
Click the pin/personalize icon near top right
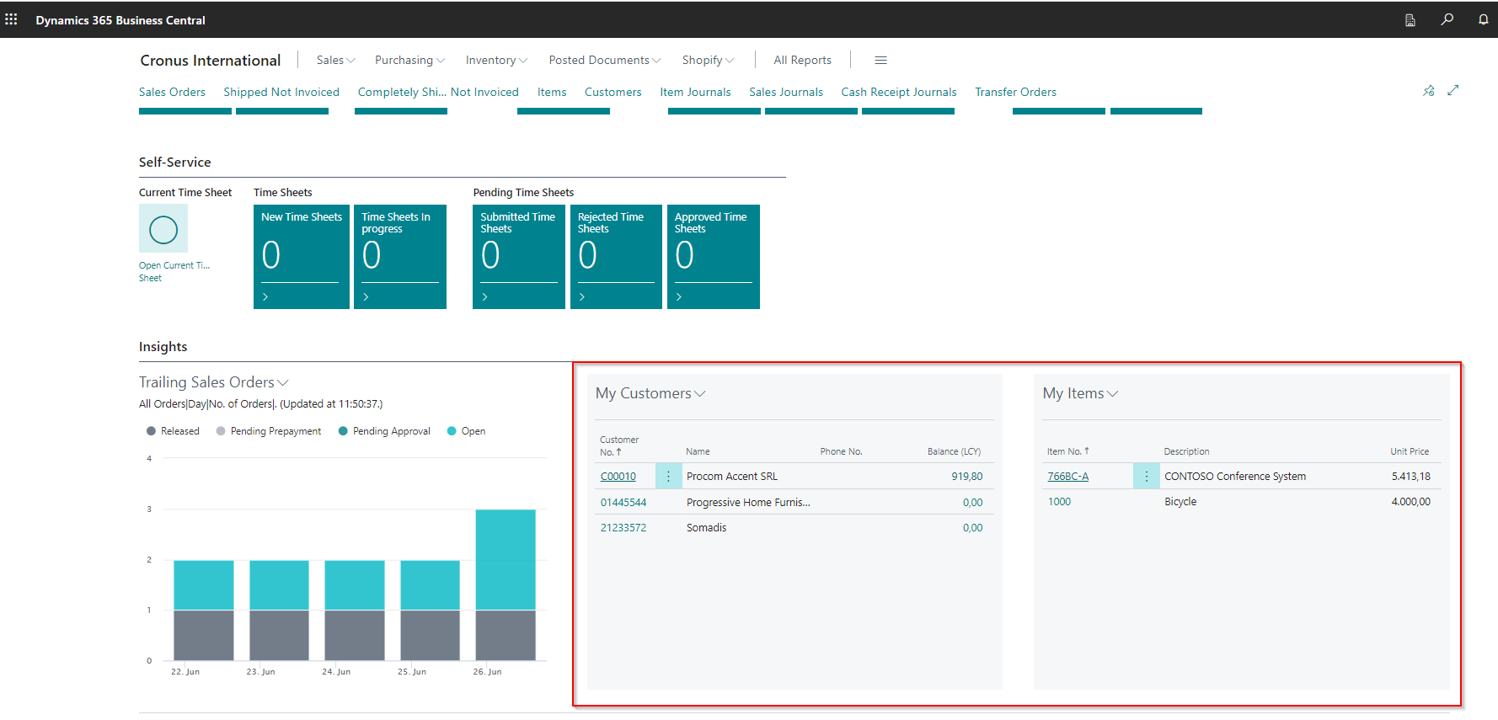click(x=1429, y=91)
